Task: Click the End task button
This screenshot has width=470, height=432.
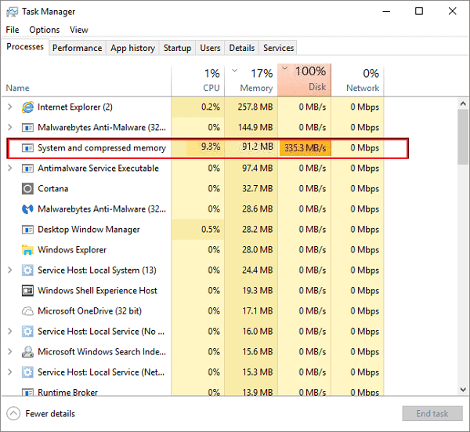Action: coord(432,414)
